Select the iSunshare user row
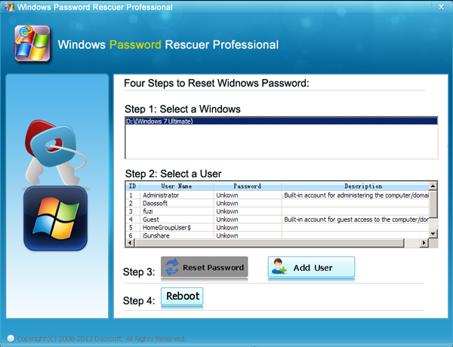This screenshot has width=453, height=347. [278, 235]
